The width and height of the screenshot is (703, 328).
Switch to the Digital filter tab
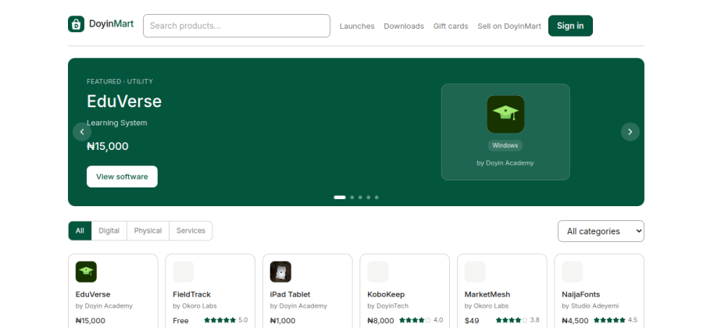(109, 230)
